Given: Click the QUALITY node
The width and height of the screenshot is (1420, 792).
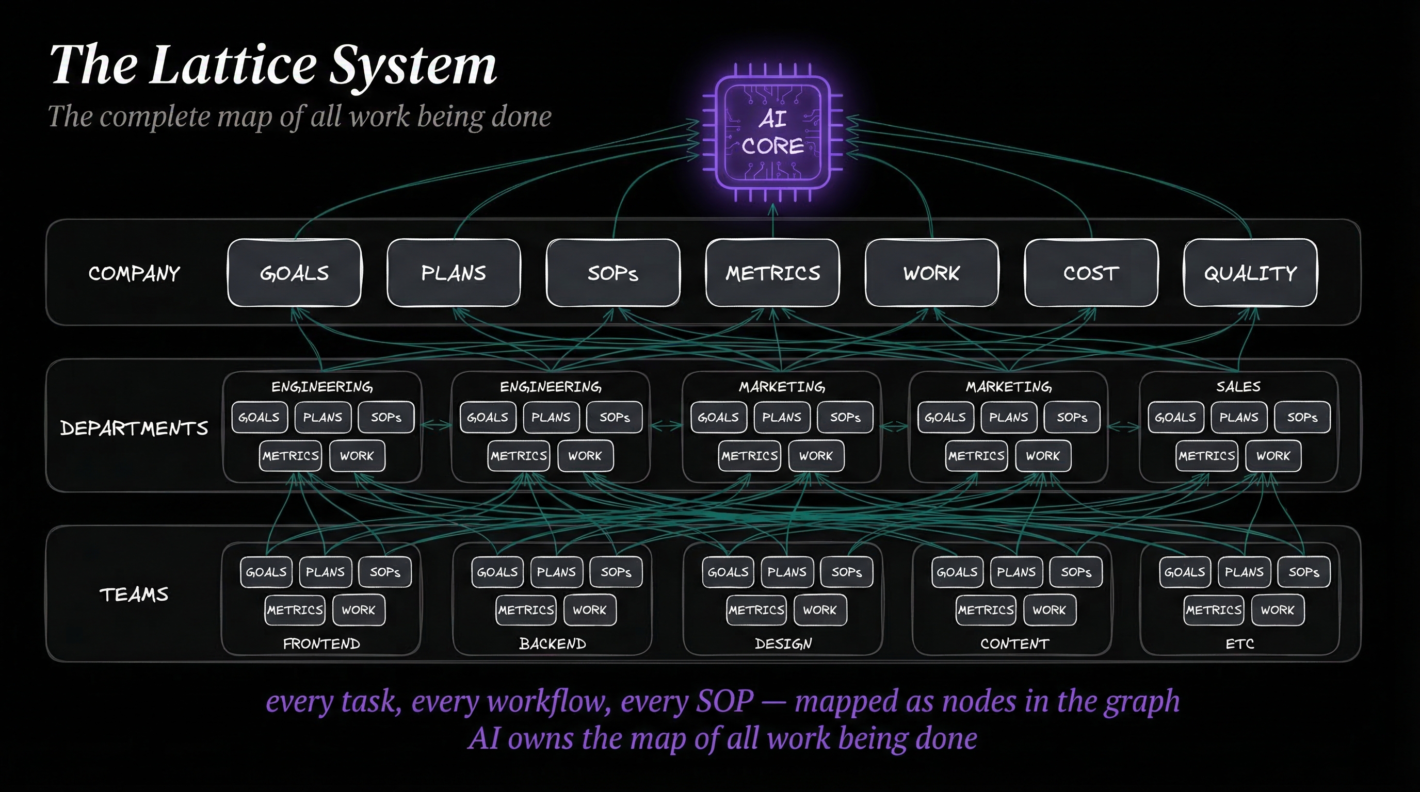Looking at the screenshot, I should point(1250,273).
